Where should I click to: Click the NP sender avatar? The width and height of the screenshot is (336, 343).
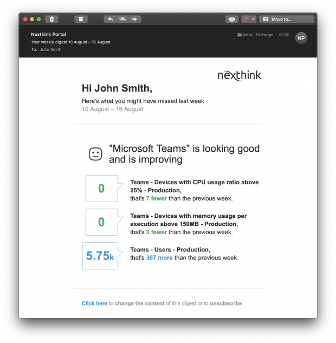pyautogui.click(x=301, y=38)
